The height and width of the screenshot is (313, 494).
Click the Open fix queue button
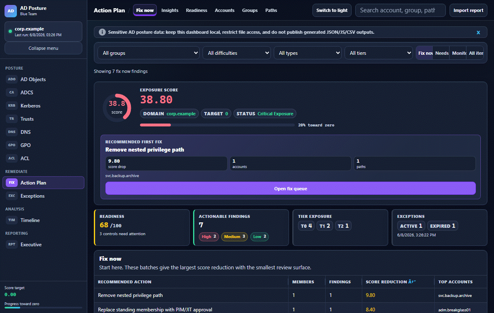pyautogui.click(x=291, y=189)
